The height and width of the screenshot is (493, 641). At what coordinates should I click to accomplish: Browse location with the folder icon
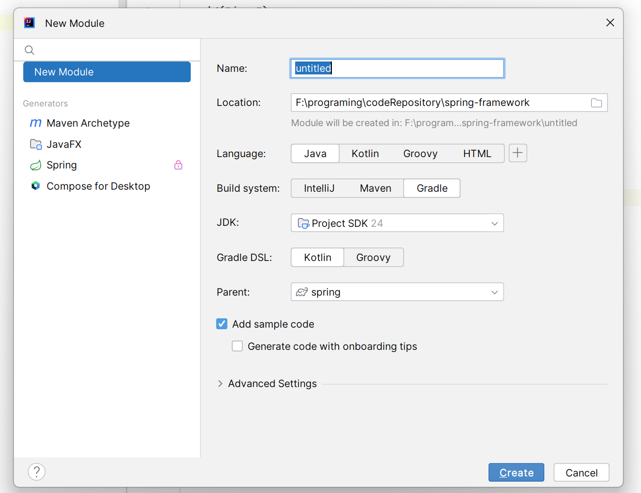[597, 103]
